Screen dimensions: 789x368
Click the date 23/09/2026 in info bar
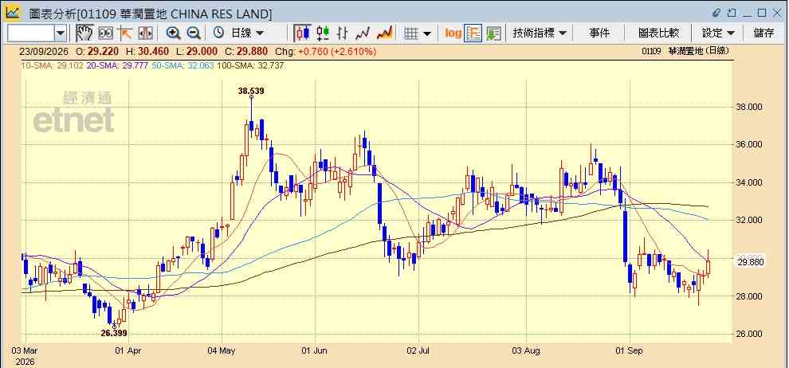point(45,51)
